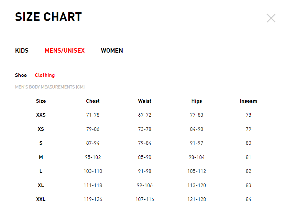Close the size chart with X icon

[271, 18]
